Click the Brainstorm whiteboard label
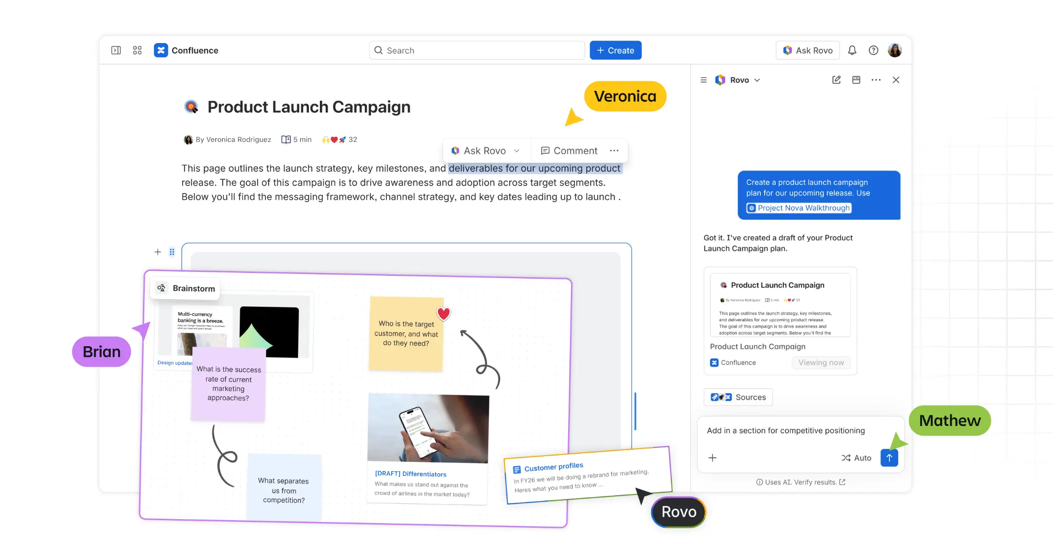 click(x=186, y=288)
